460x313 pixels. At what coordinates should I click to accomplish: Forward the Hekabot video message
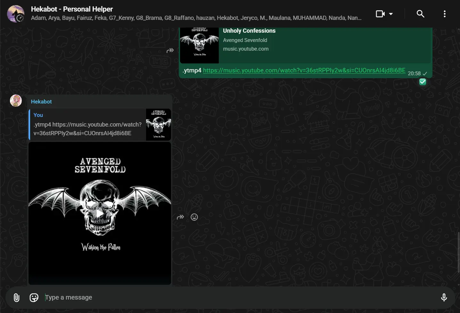(x=180, y=217)
